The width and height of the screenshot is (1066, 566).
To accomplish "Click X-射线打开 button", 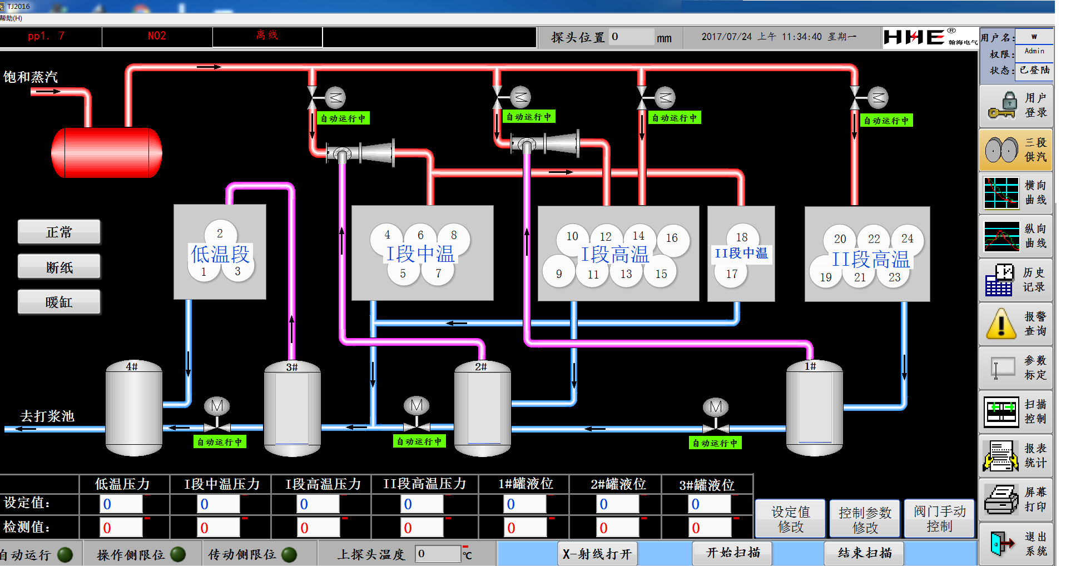I will pyautogui.click(x=597, y=554).
